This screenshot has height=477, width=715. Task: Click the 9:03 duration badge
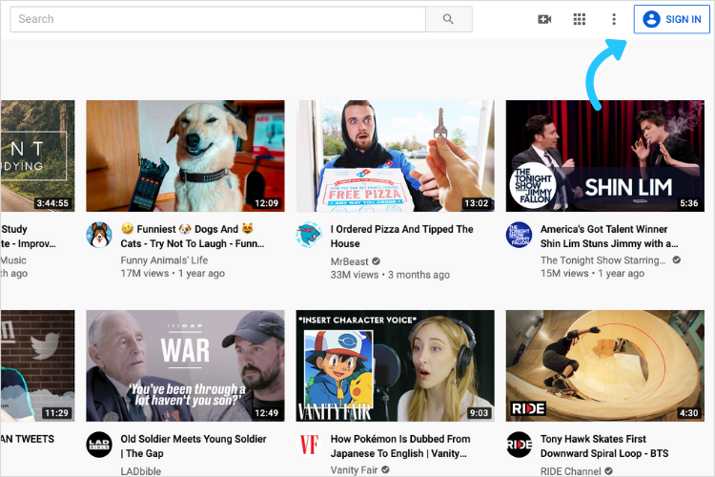479,413
